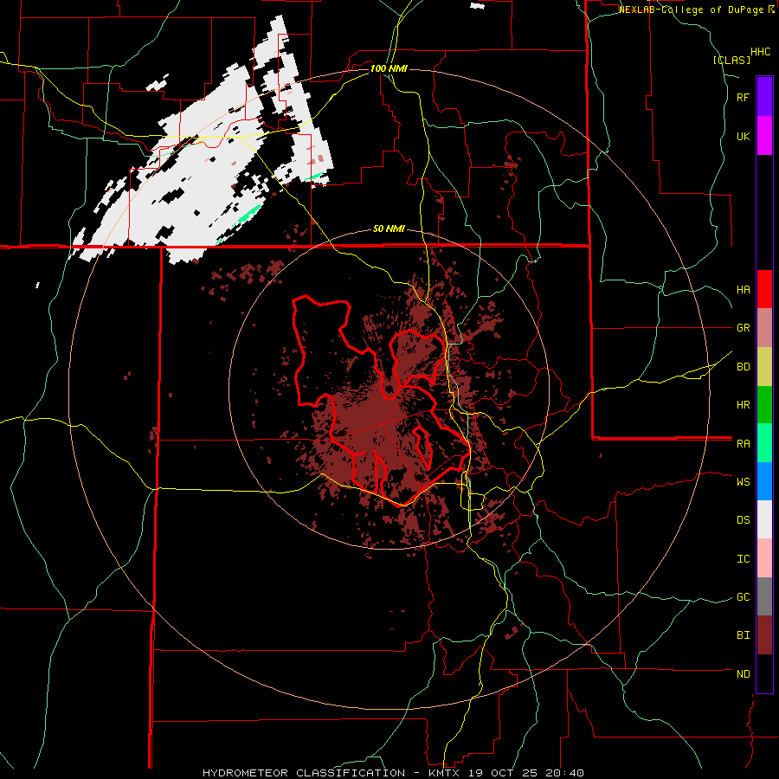The width and height of the screenshot is (779, 779).
Task: Click the 'KMTX' radar site identifier
Action: 446,773
